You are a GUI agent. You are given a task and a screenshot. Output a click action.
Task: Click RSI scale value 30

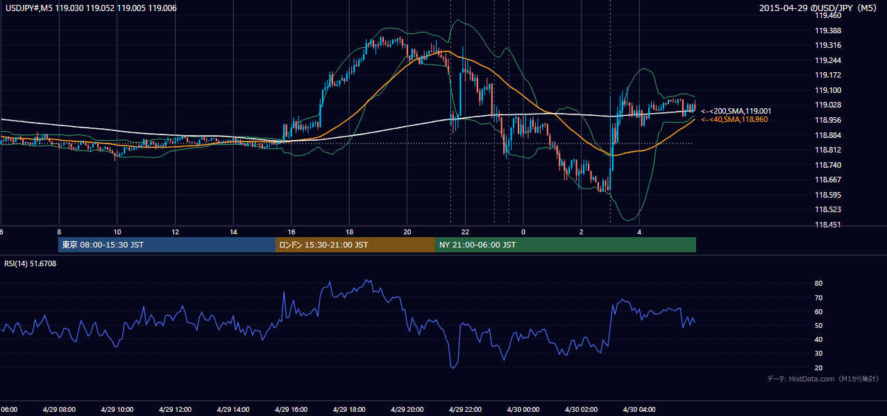819,354
